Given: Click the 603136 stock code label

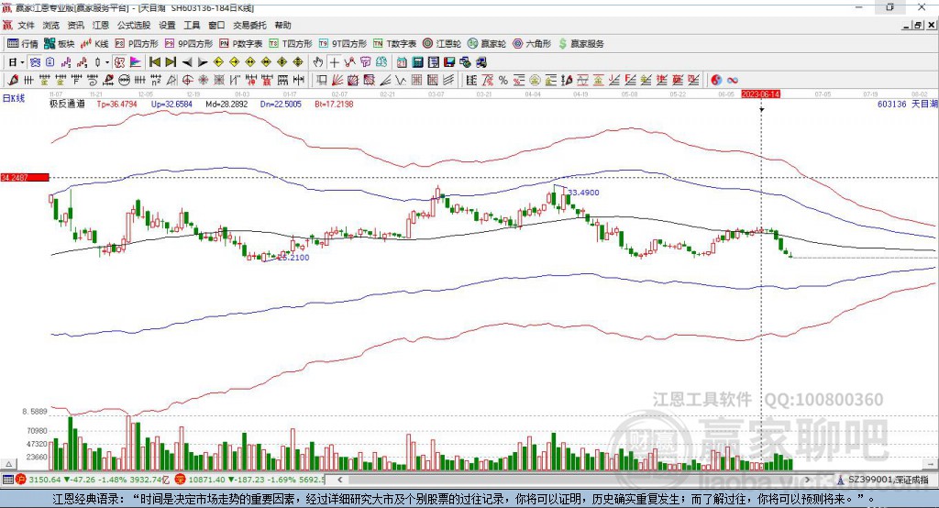Looking at the screenshot, I should point(891,104).
